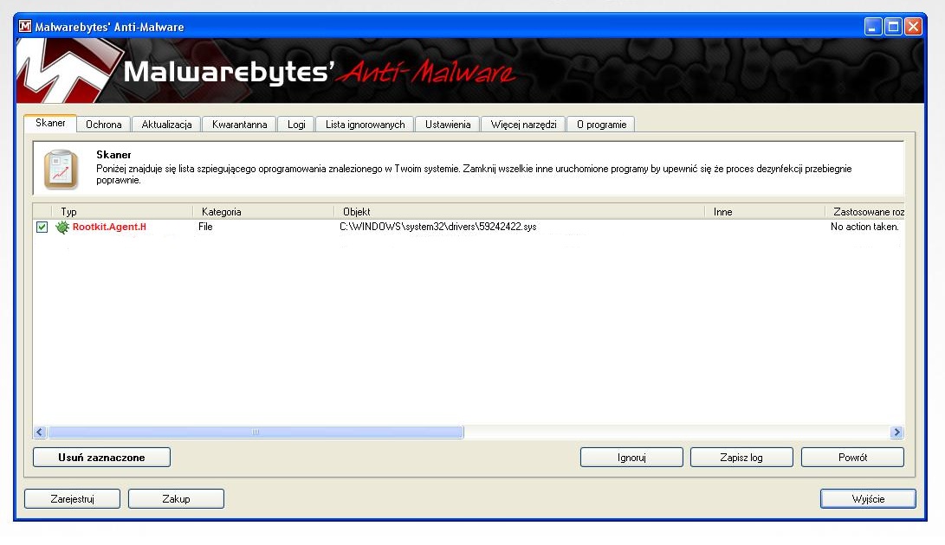Show the O programie tab

click(x=601, y=124)
